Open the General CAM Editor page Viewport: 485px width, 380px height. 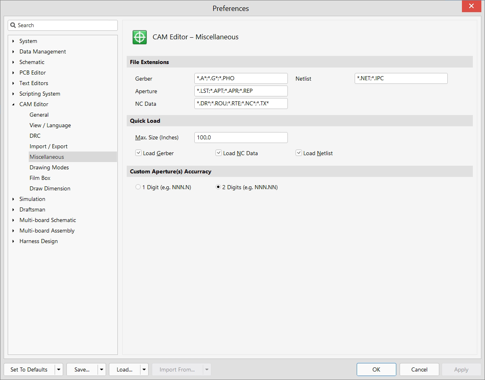coord(39,115)
